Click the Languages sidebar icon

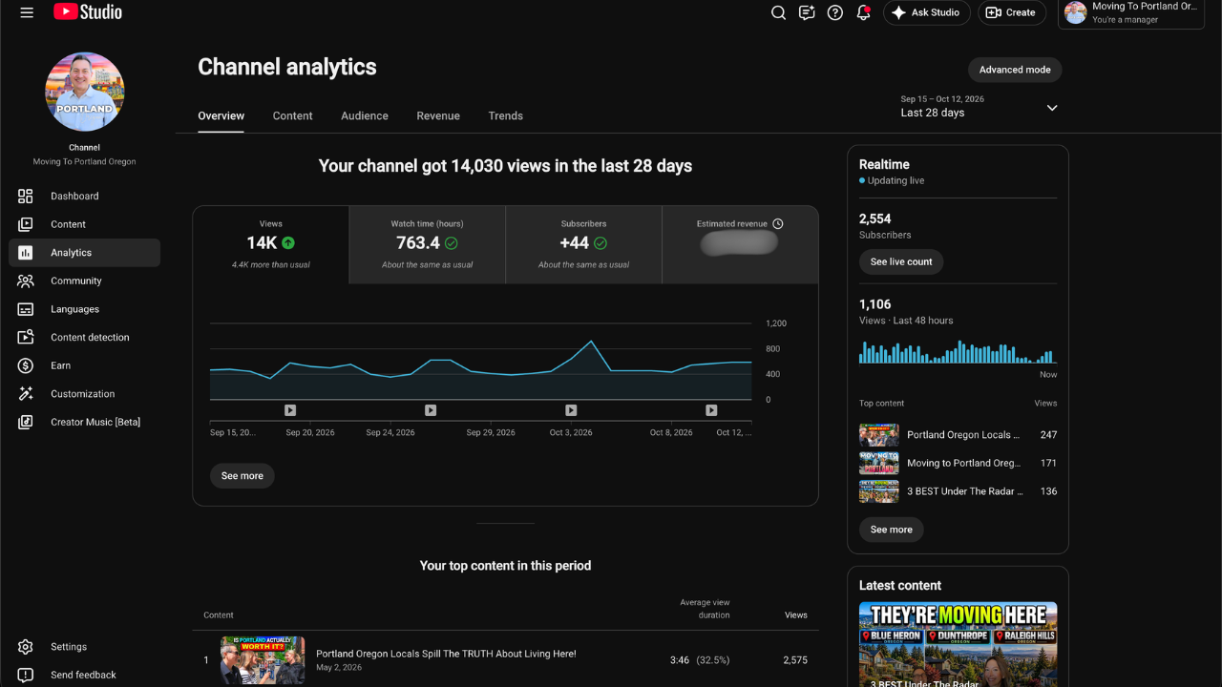coord(26,309)
